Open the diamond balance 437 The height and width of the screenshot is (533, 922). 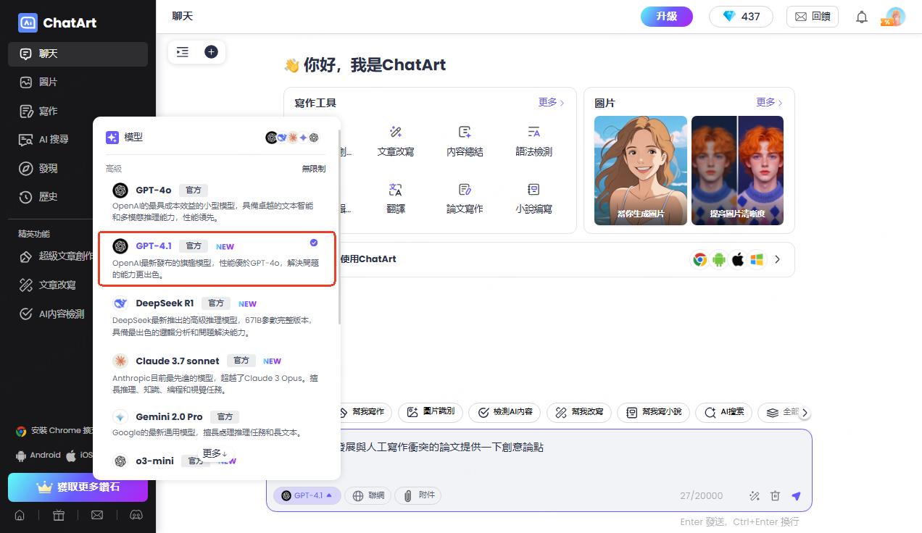(x=741, y=17)
